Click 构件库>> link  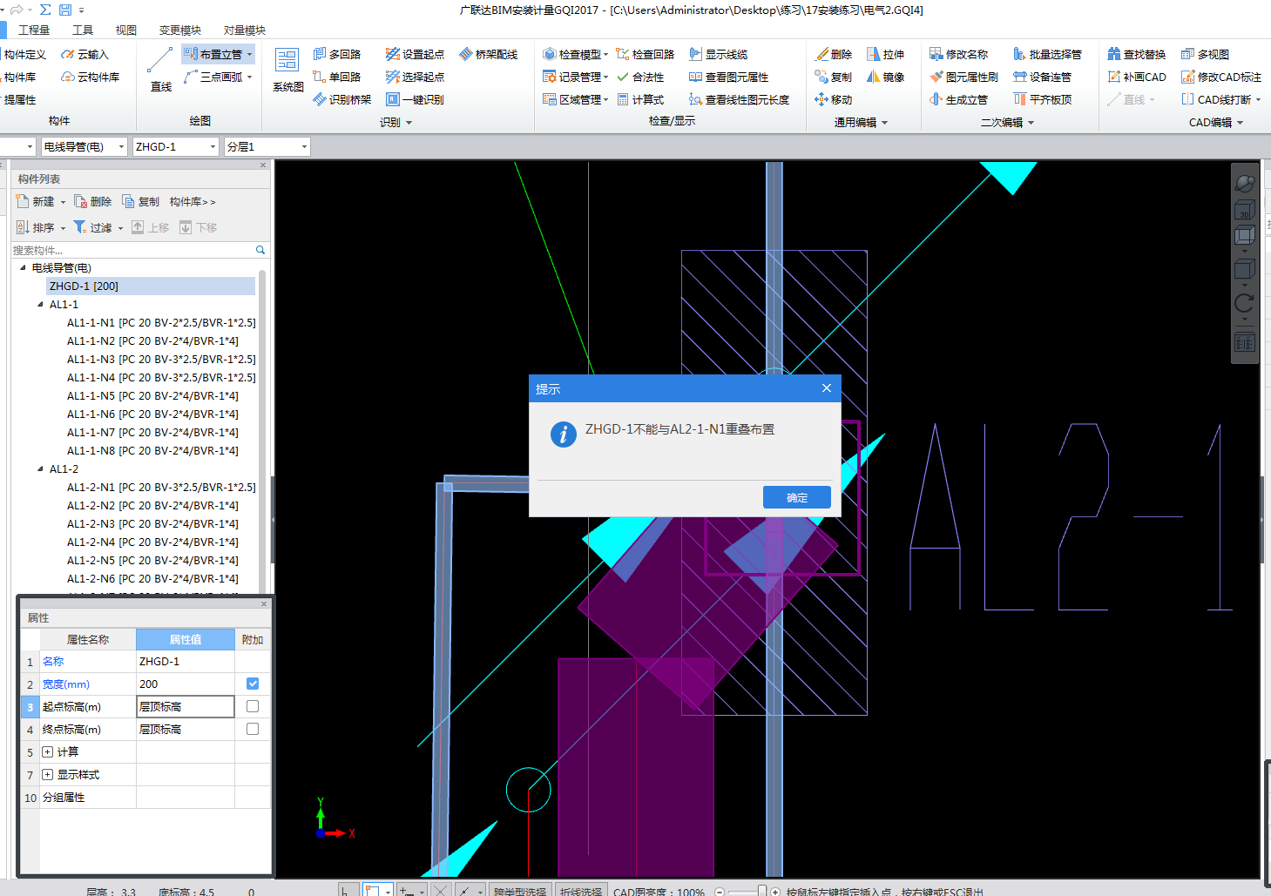[193, 201]
